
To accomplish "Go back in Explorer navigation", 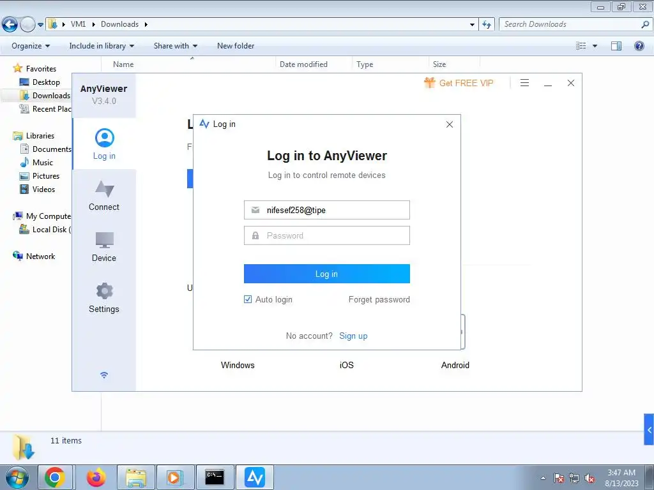I will [10, 25].
